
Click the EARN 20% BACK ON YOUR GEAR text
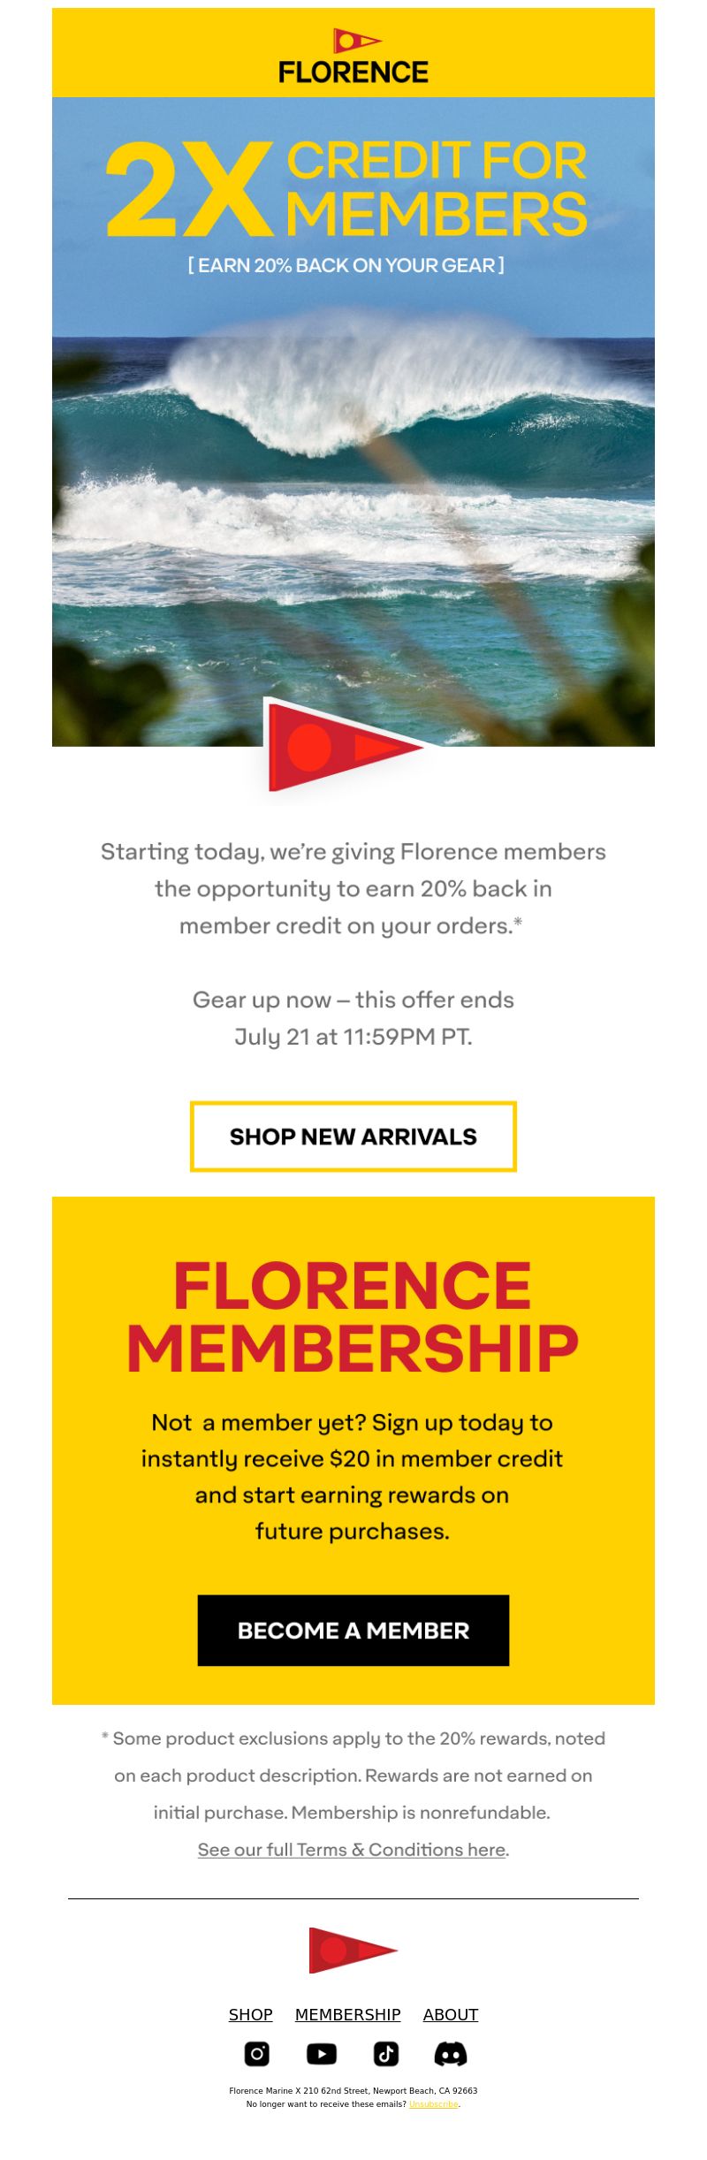[346, 265]
